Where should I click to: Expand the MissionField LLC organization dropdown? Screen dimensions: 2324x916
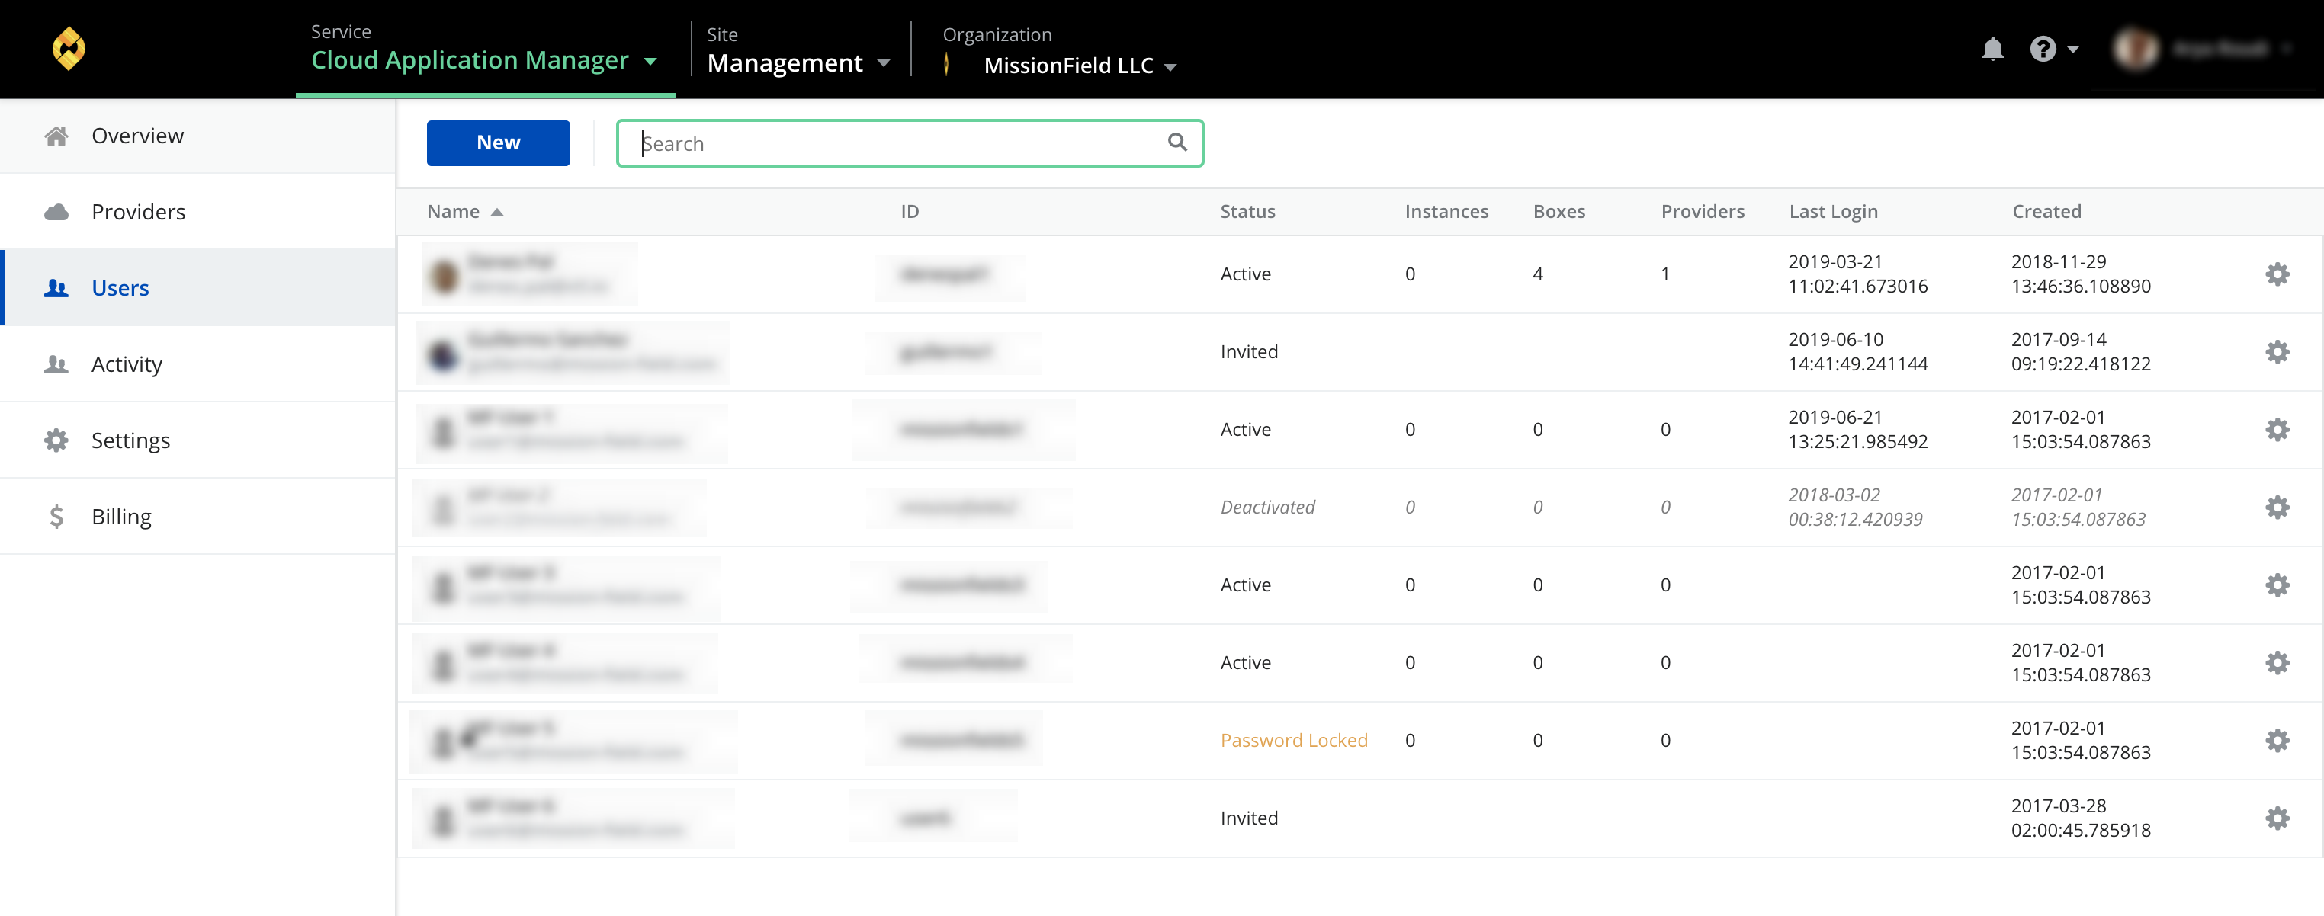tap(1170, 68)
